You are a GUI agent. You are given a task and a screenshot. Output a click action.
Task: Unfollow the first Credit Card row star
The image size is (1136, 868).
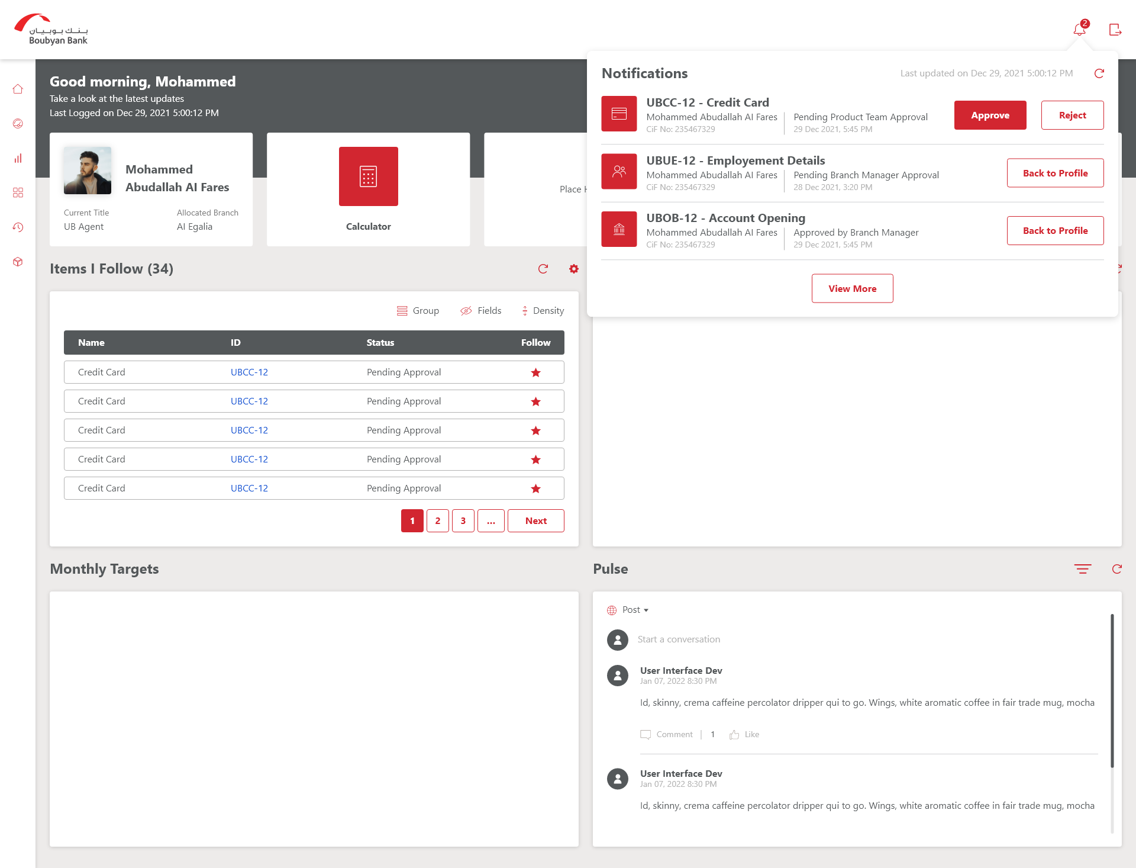(535, 372)
